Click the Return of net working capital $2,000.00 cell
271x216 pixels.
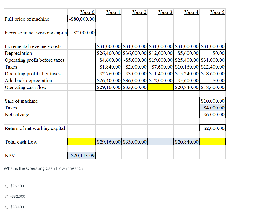212,128
